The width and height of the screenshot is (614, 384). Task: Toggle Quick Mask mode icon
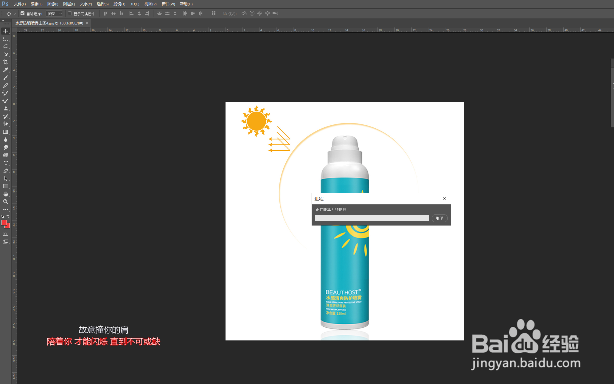tap(5, 234)
